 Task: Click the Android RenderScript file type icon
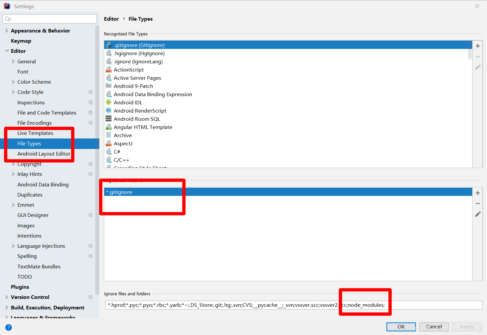(x=109, y=111)
